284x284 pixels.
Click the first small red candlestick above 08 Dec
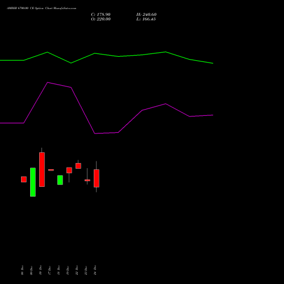point(24,179)
